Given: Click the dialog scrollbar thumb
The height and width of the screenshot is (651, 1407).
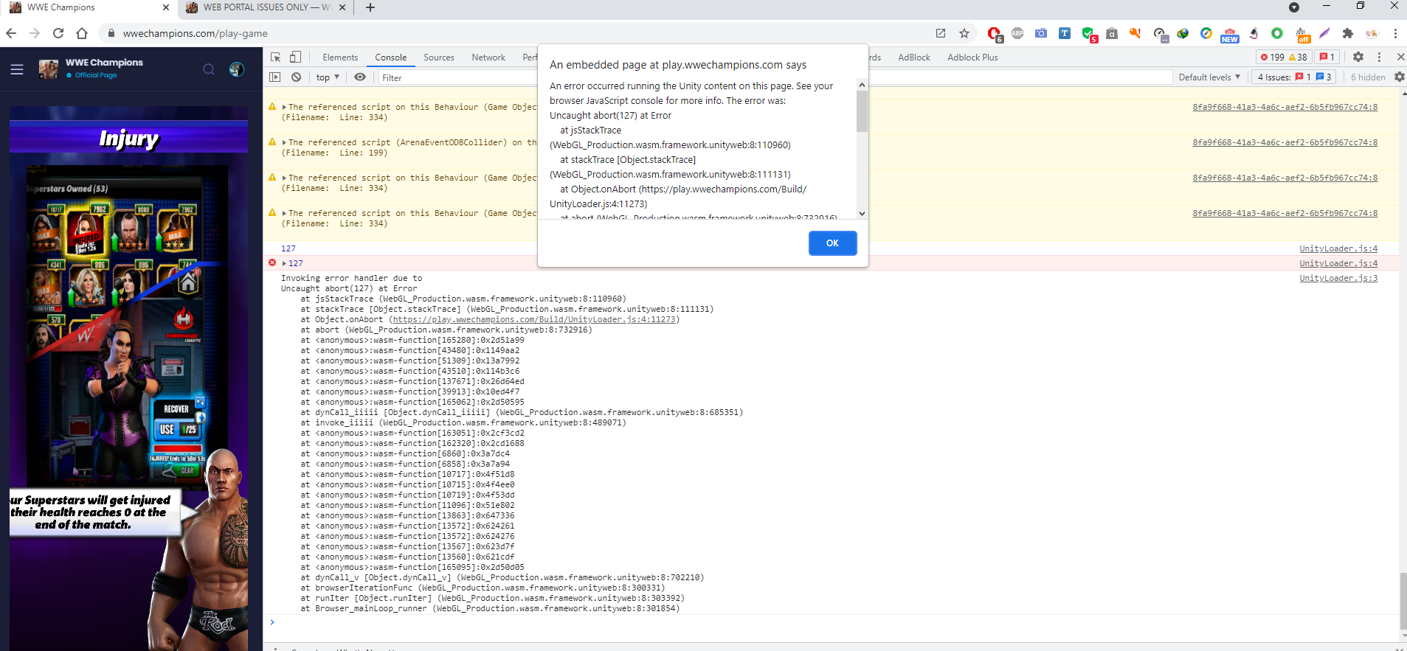Looking at the screenshot, I should click(862, 112).
